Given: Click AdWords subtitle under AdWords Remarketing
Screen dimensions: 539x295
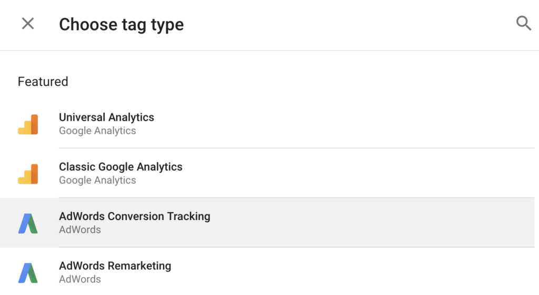Looking at the screenshot, I should tap(80, 279).
